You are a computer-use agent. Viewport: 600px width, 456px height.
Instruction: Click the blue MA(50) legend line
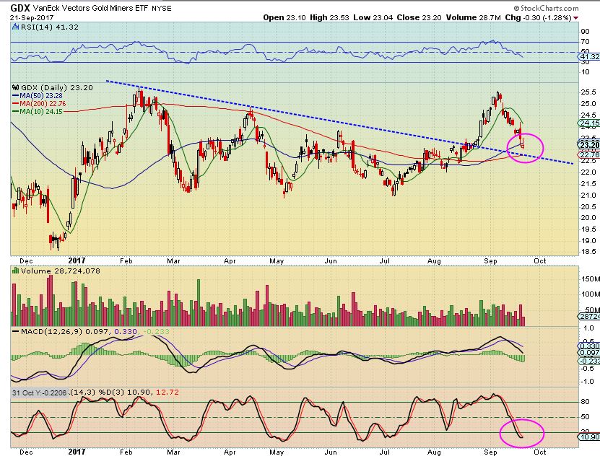tap(16, 96)
